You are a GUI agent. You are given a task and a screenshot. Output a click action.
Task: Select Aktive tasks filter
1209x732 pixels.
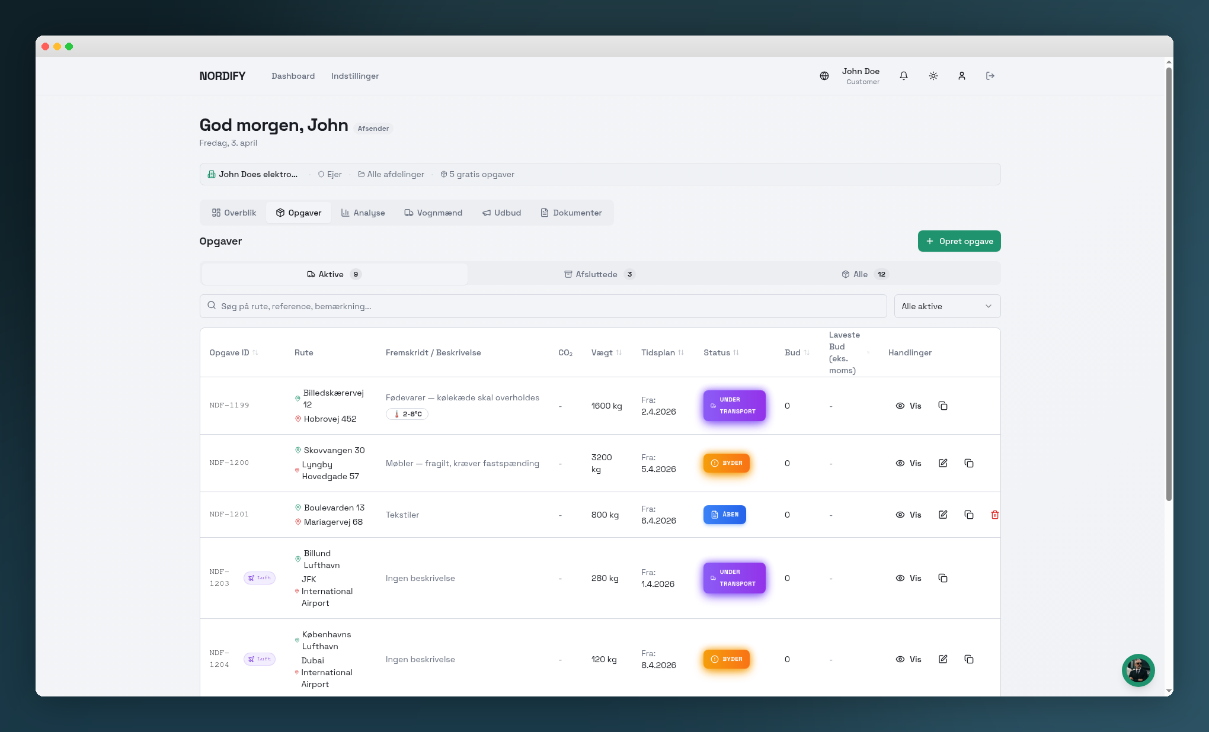[334, 274]
